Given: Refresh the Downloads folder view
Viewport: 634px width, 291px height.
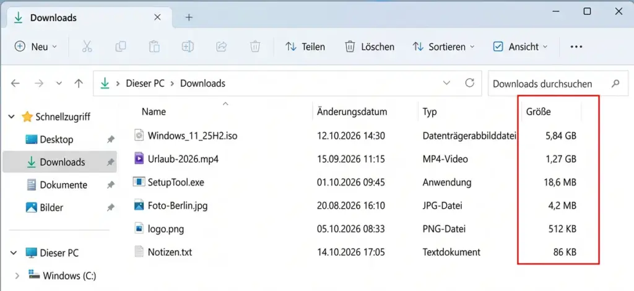Looking at the screenshot, I should click(469, 83).
